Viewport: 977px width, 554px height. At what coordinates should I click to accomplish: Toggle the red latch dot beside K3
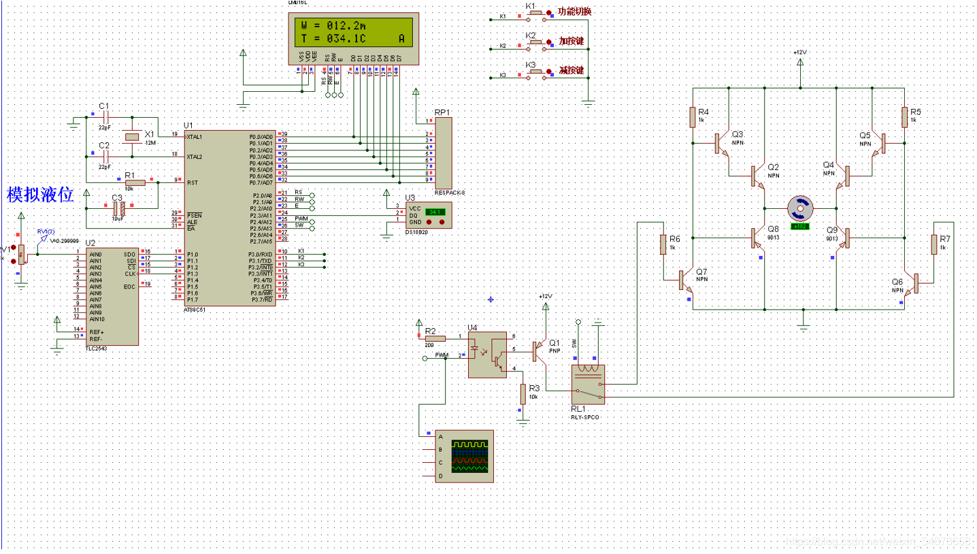(x=549, y=71)
